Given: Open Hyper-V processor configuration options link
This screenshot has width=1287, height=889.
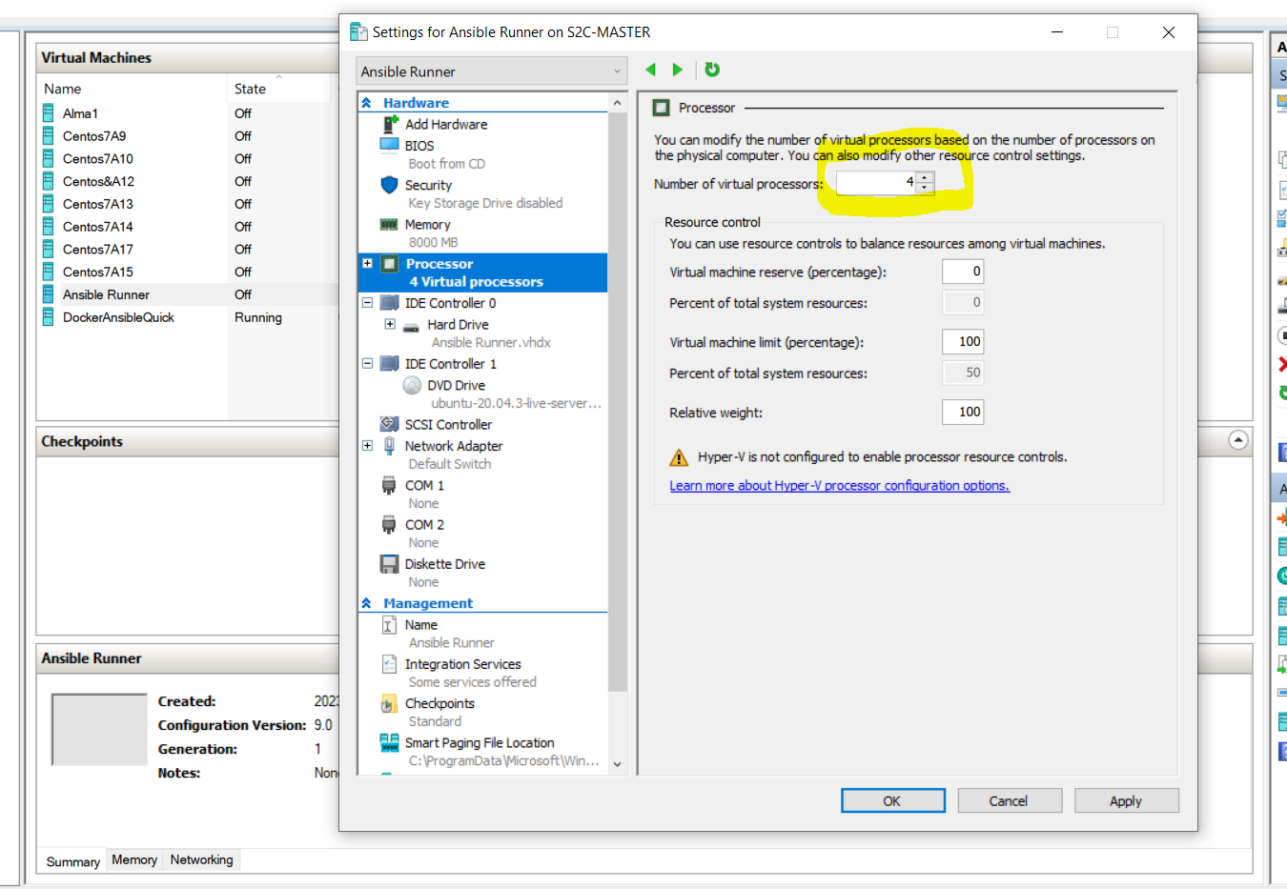Looking at the screenshot, I should [839, 486].
